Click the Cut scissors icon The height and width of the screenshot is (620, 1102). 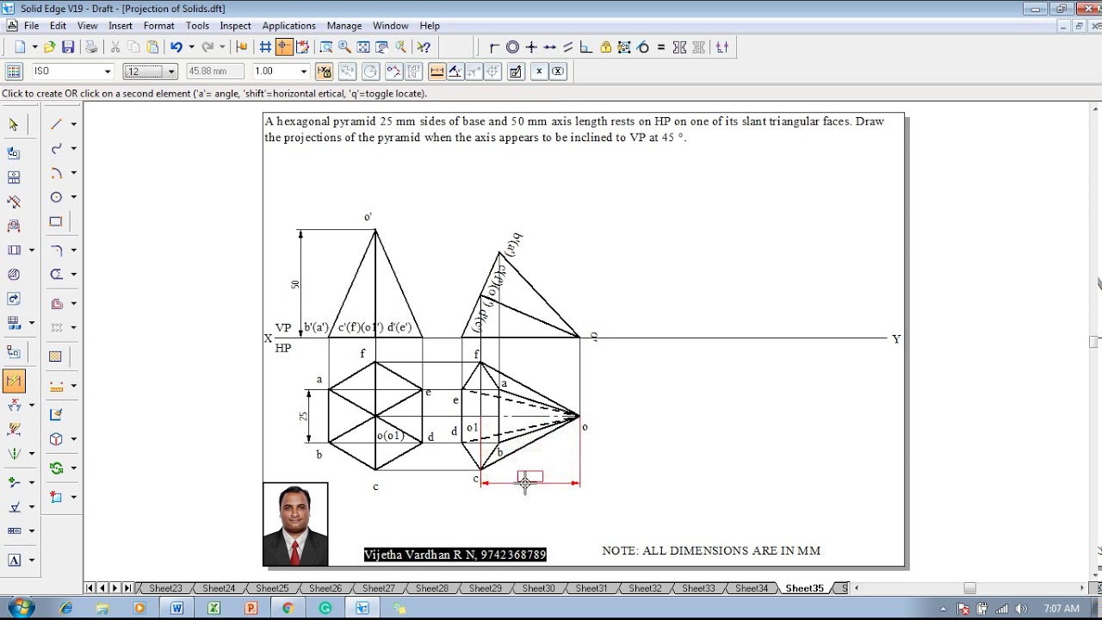tap(115, 47)
